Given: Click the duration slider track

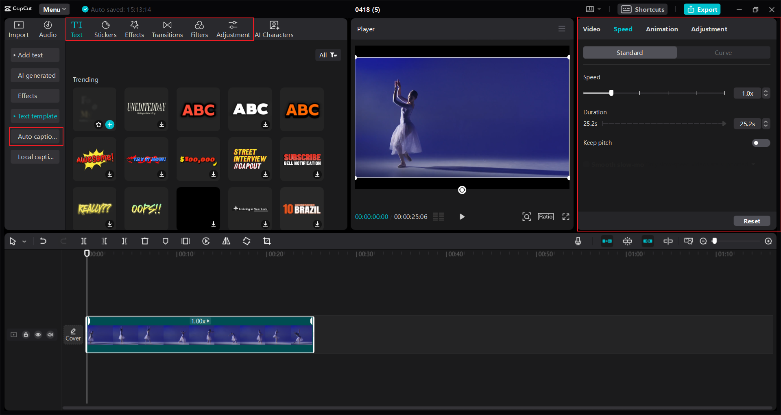Looking at the screenshot, I should coord(664,124).
